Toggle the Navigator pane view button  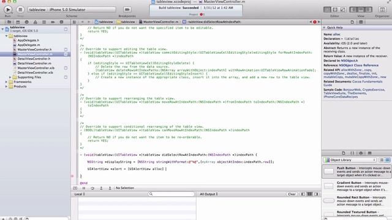point(353,10)
